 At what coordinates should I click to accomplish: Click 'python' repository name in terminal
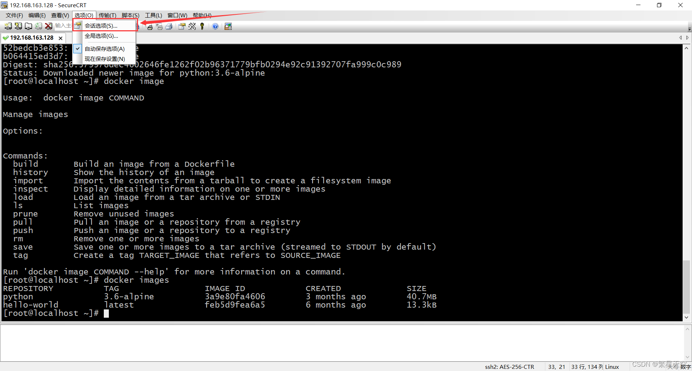18,297
